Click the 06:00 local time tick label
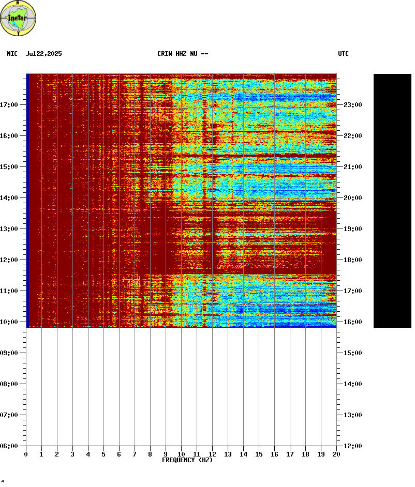 tap(9, 446)
